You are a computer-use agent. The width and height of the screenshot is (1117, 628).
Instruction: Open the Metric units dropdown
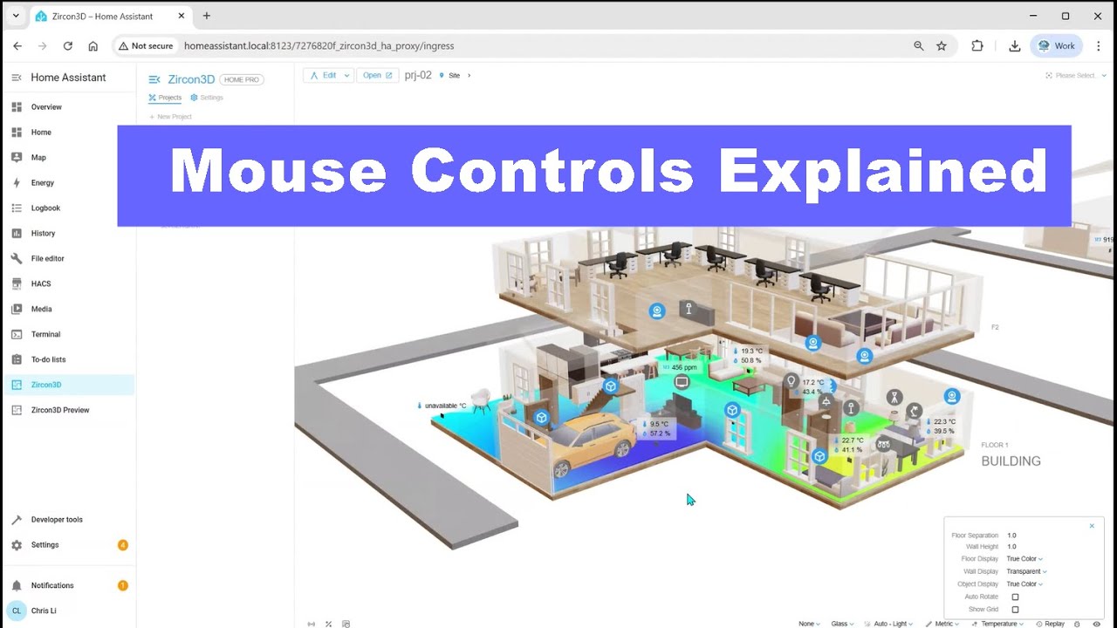(x=942, y=624)
